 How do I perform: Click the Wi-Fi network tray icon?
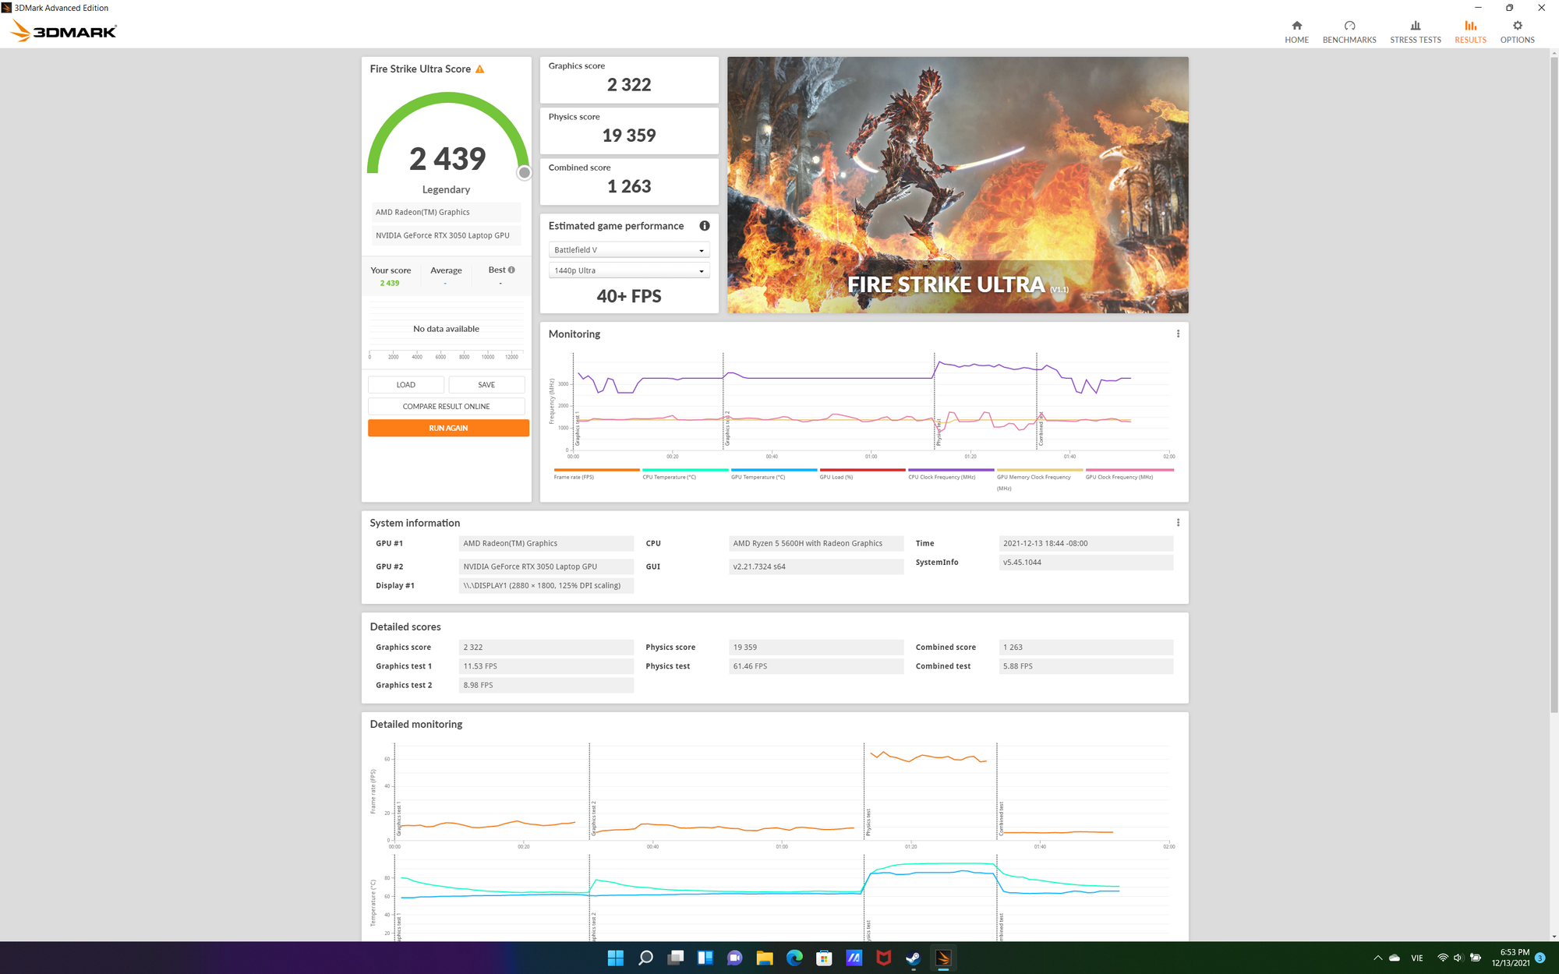pyautogui.click(x=1443, y=958)
